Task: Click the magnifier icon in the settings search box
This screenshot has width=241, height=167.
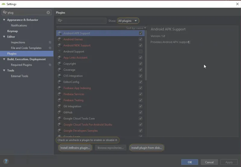Action: click(x=5, y=12)
